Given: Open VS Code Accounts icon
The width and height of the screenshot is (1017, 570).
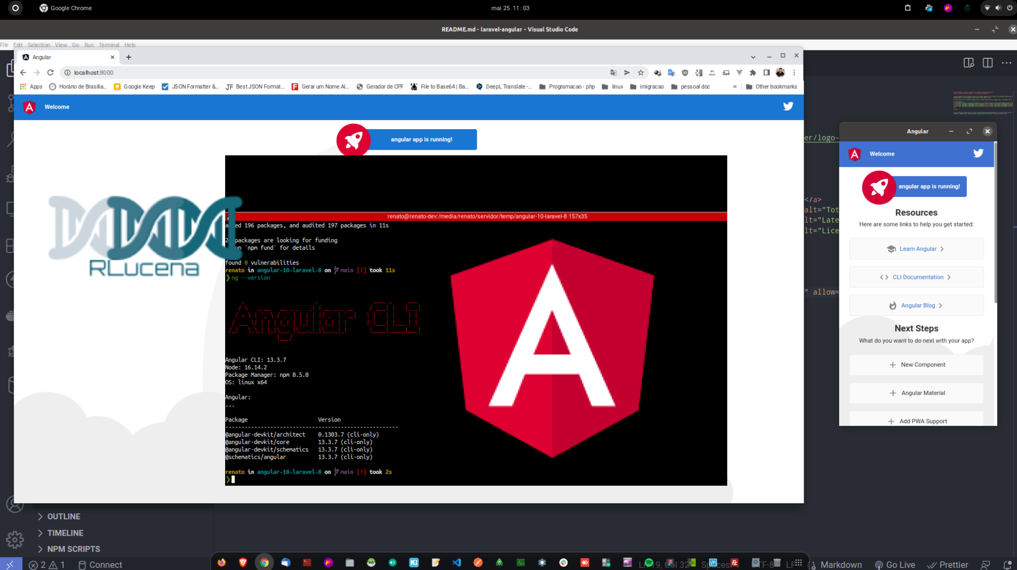Looking at the screenshot, I should pyautogui.click(x=15, y=504).
